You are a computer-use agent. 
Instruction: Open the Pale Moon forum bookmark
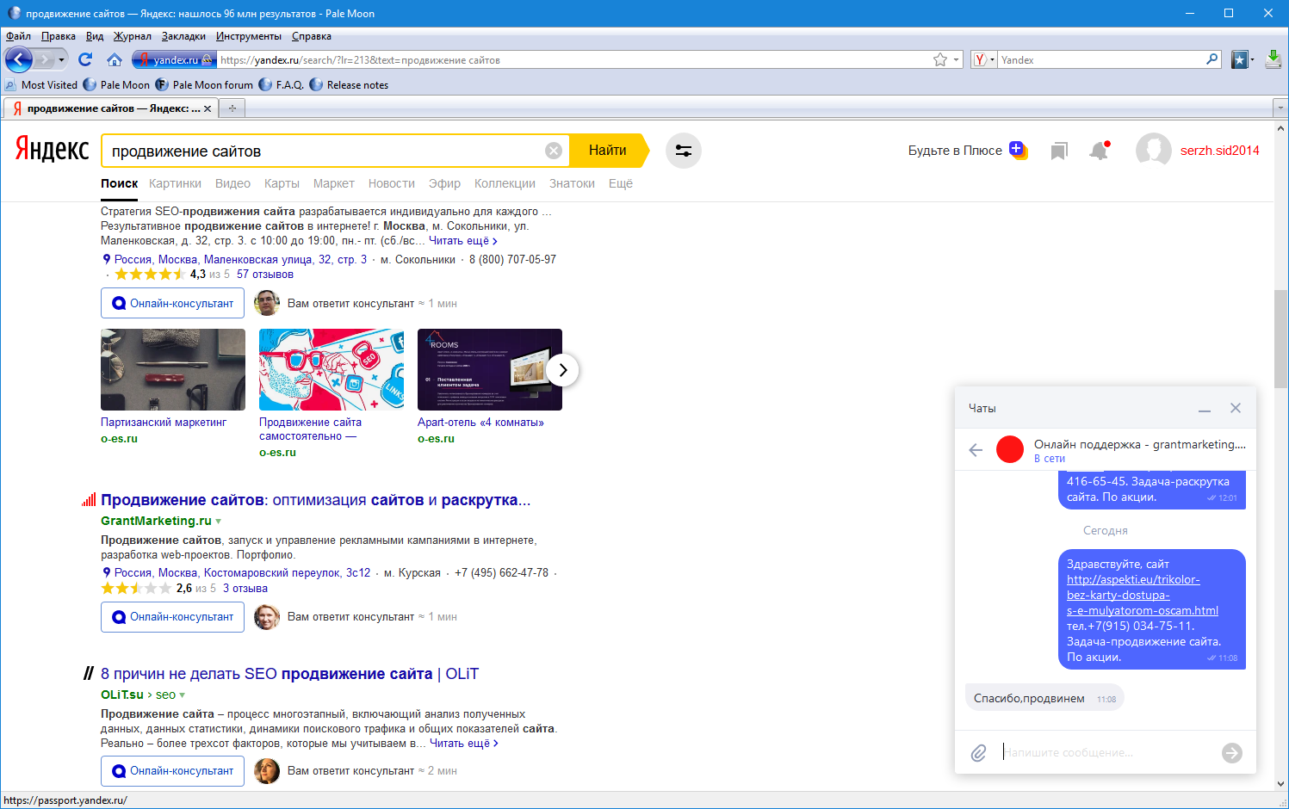pos(204,85)
